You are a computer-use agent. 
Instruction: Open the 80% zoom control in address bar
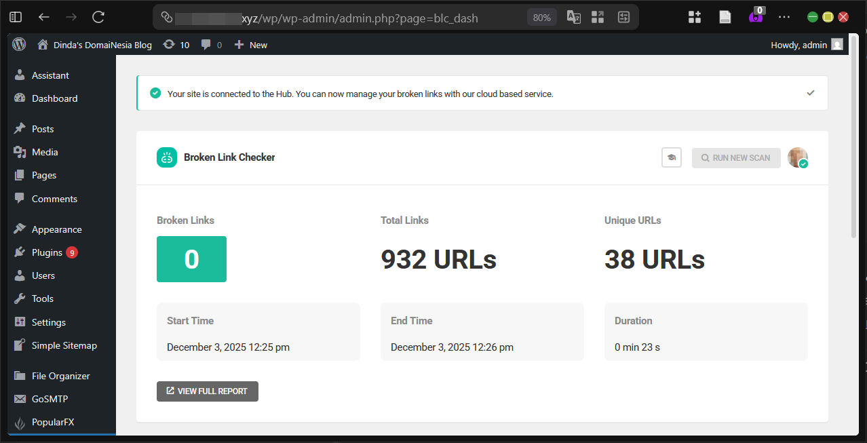pyautogui.click(x=541, y=17)
